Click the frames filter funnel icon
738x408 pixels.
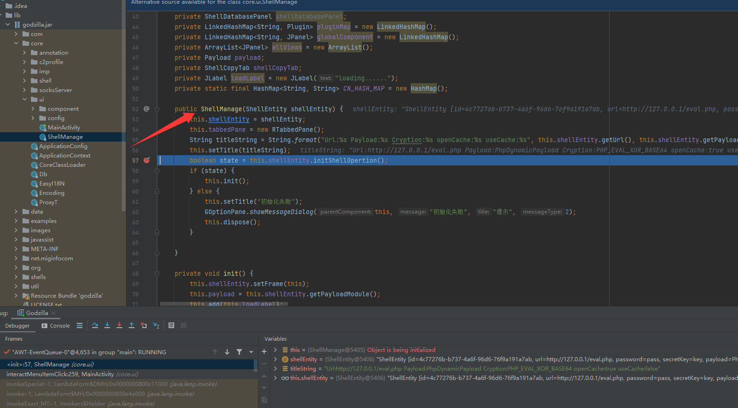pos(239,352)
